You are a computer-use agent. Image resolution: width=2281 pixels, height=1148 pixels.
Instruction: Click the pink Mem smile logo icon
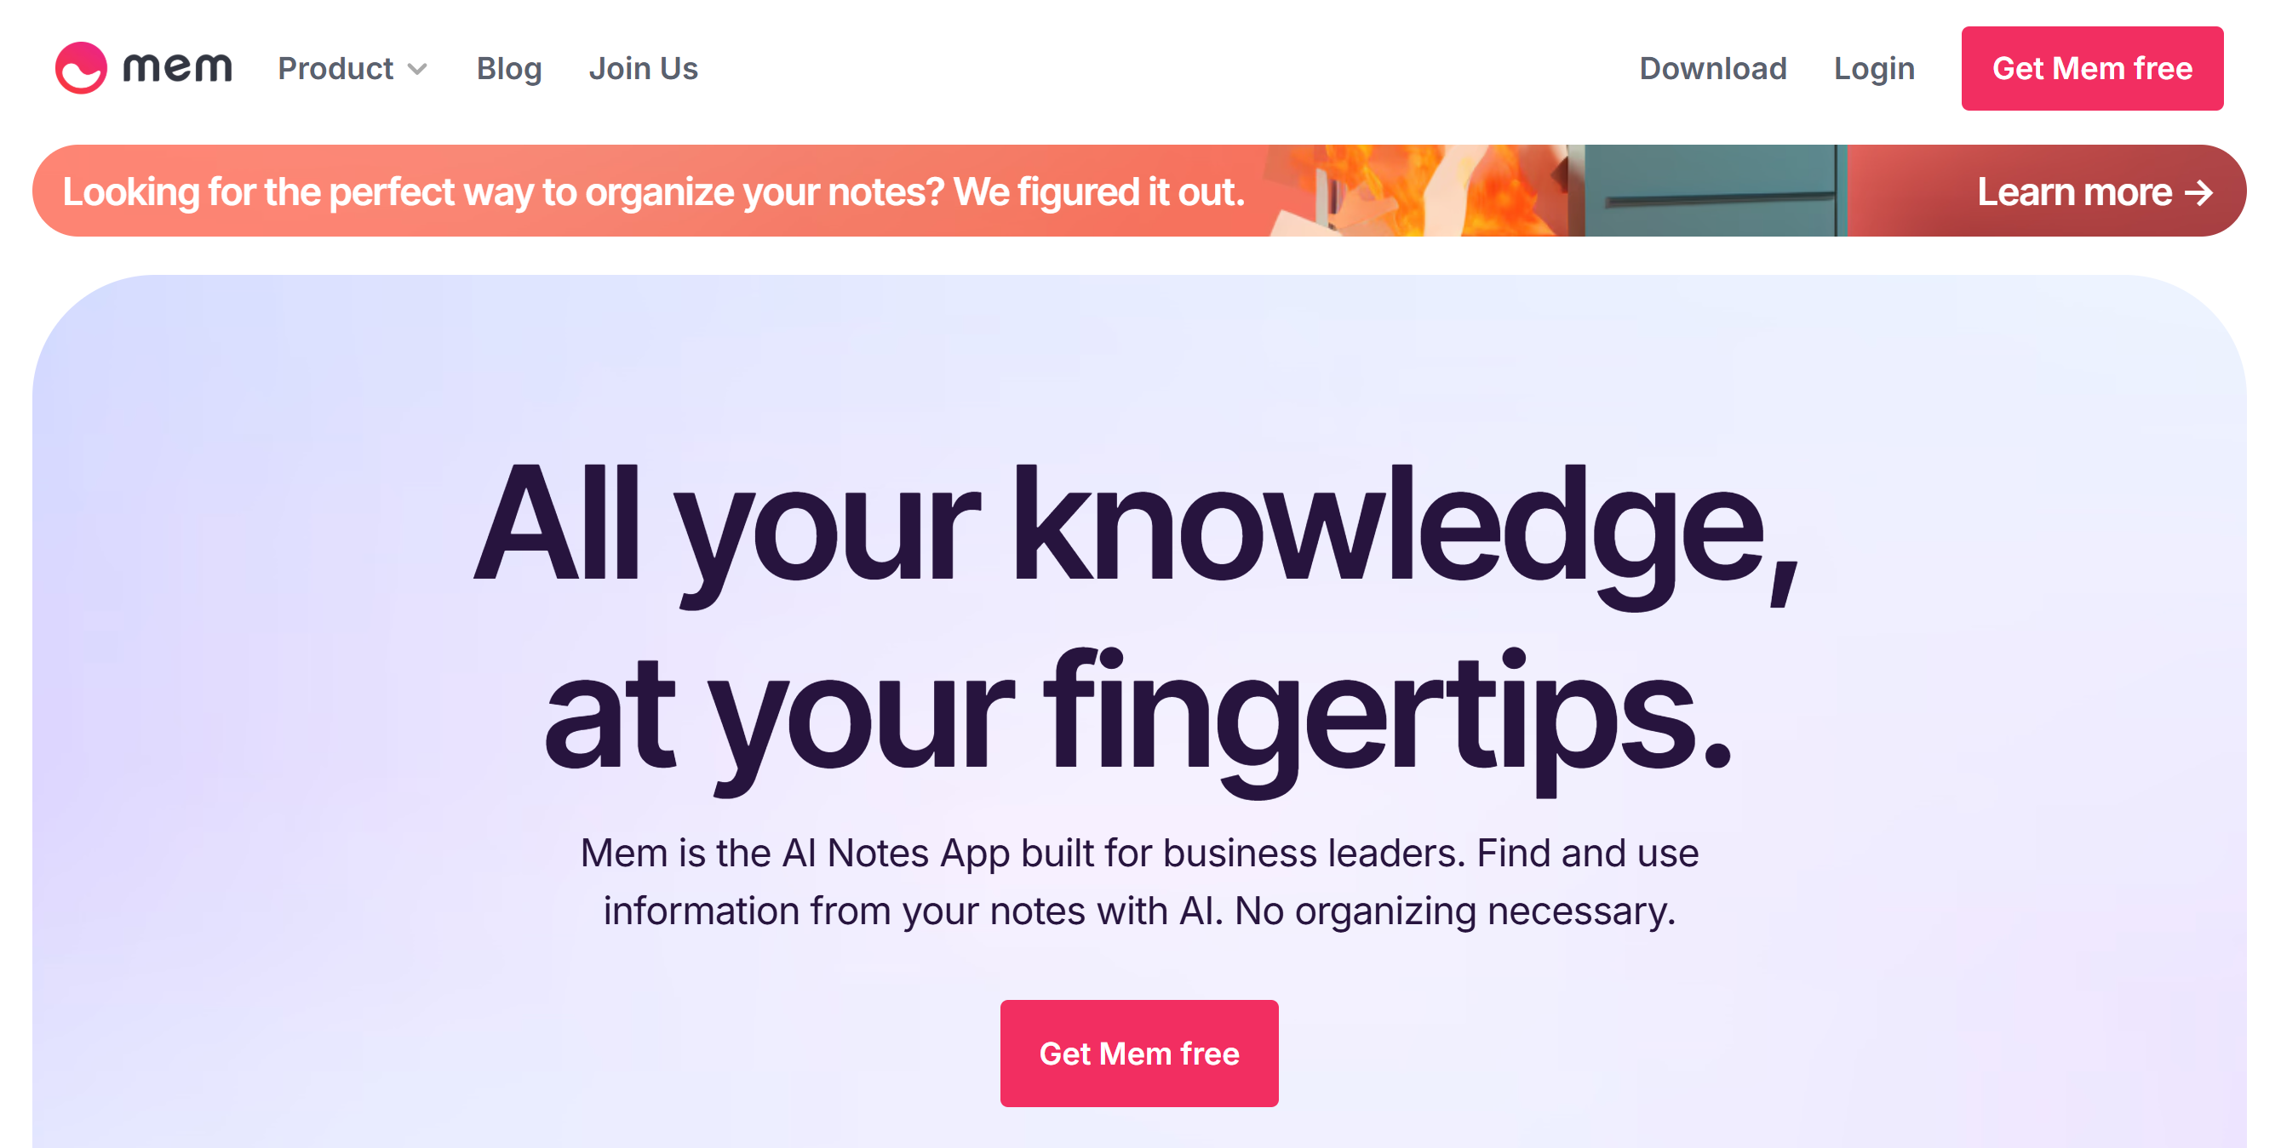[x=83, y=67]
